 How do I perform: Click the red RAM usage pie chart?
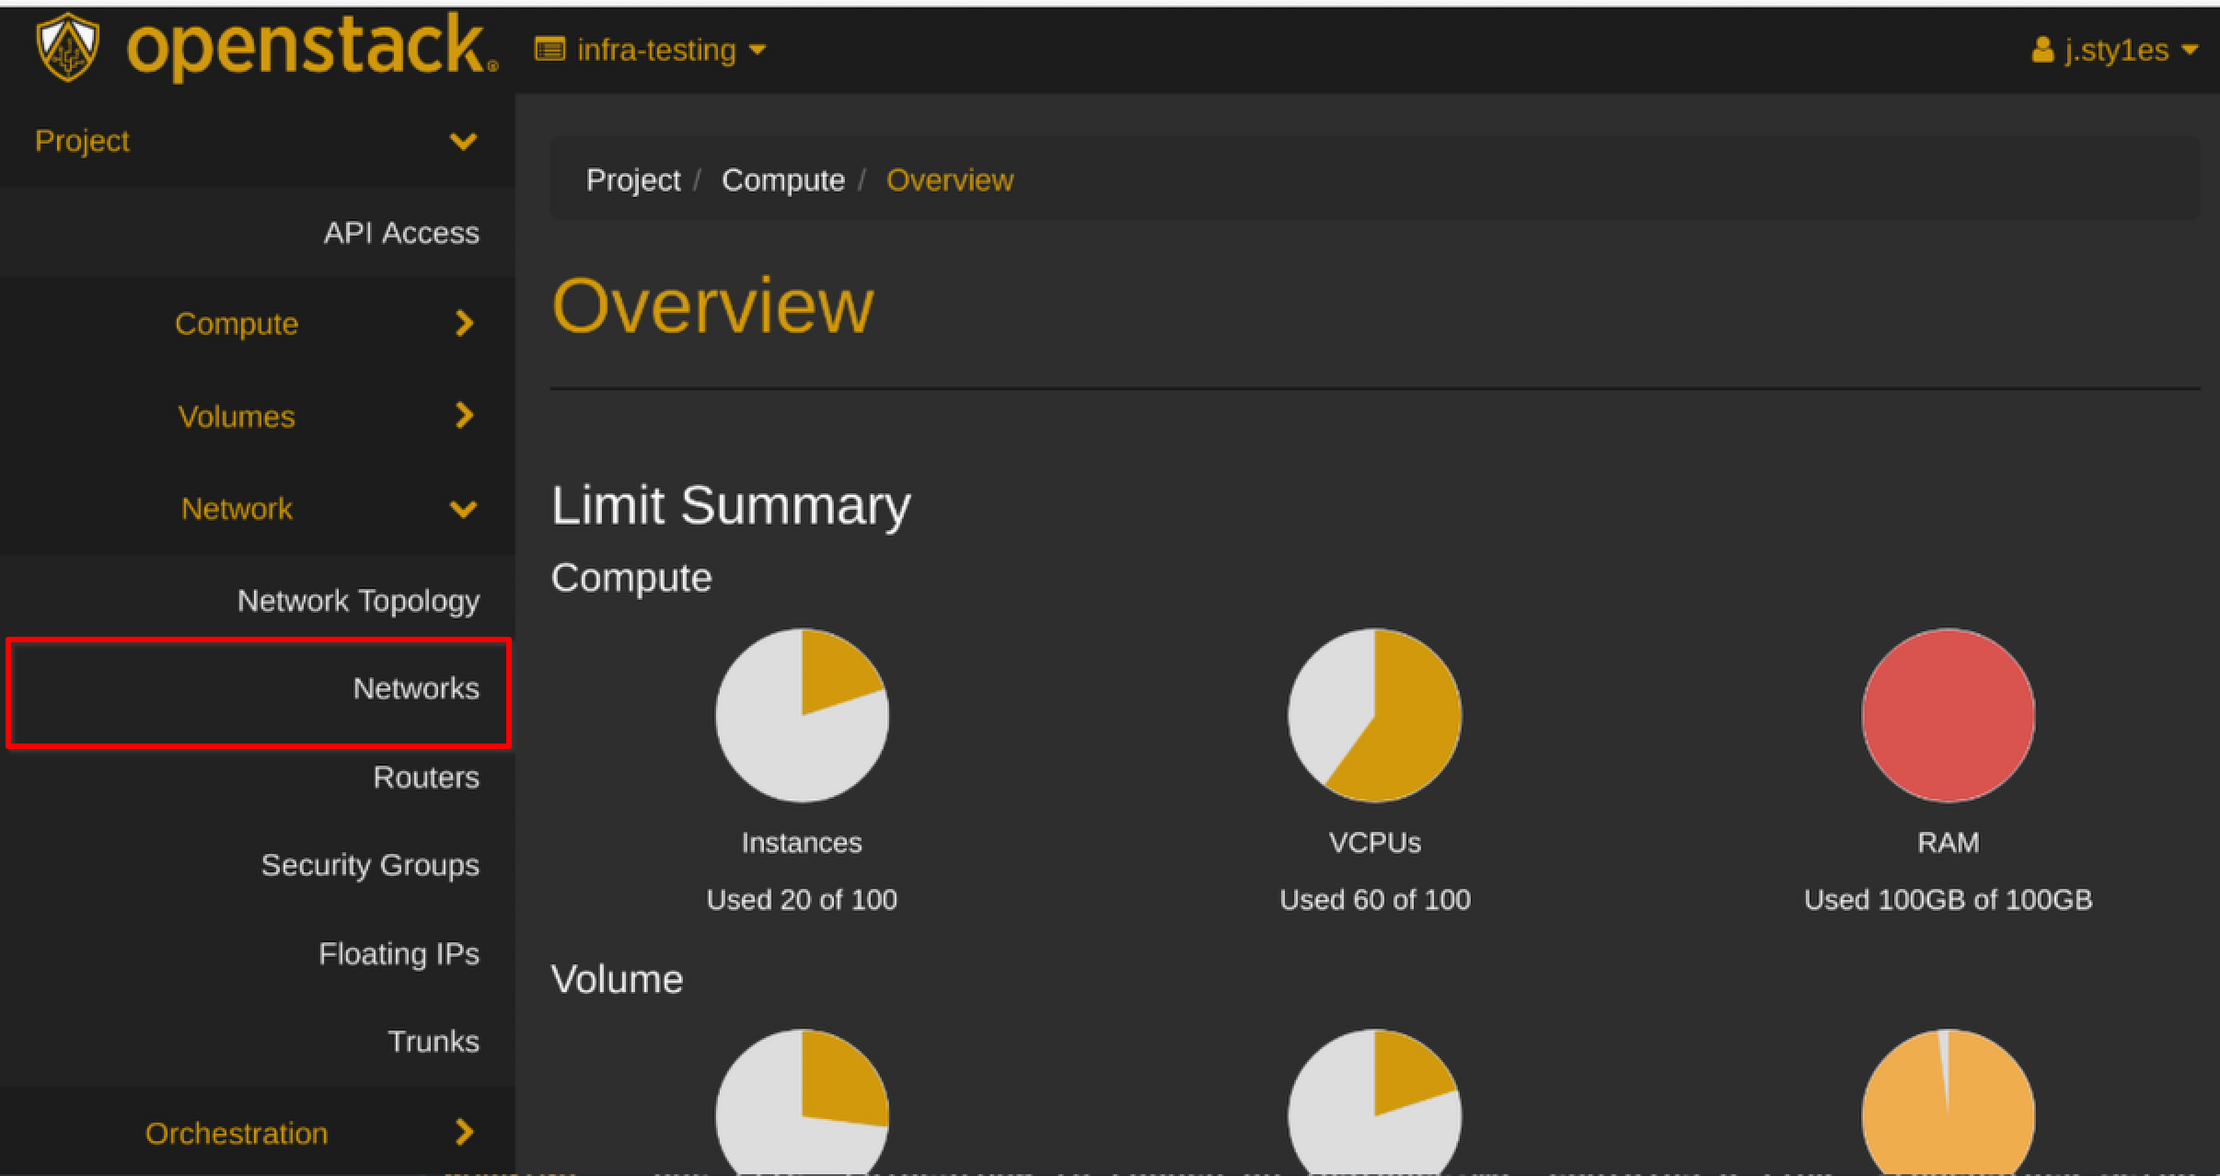click(1948, 715)
